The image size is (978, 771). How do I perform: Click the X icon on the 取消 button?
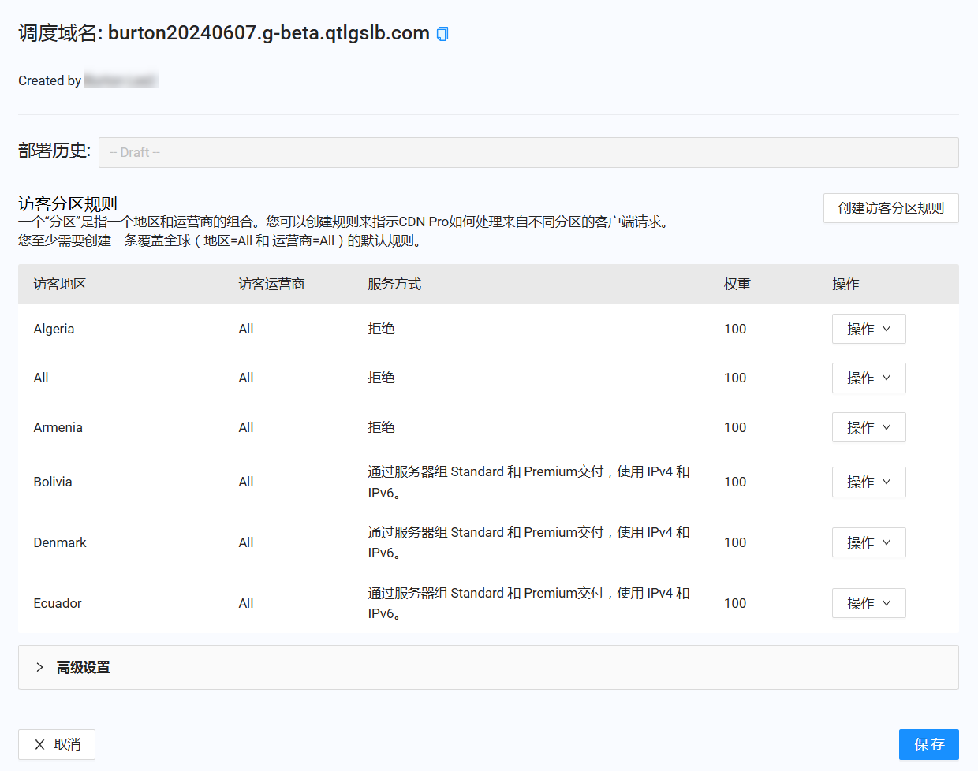[39, 744]
